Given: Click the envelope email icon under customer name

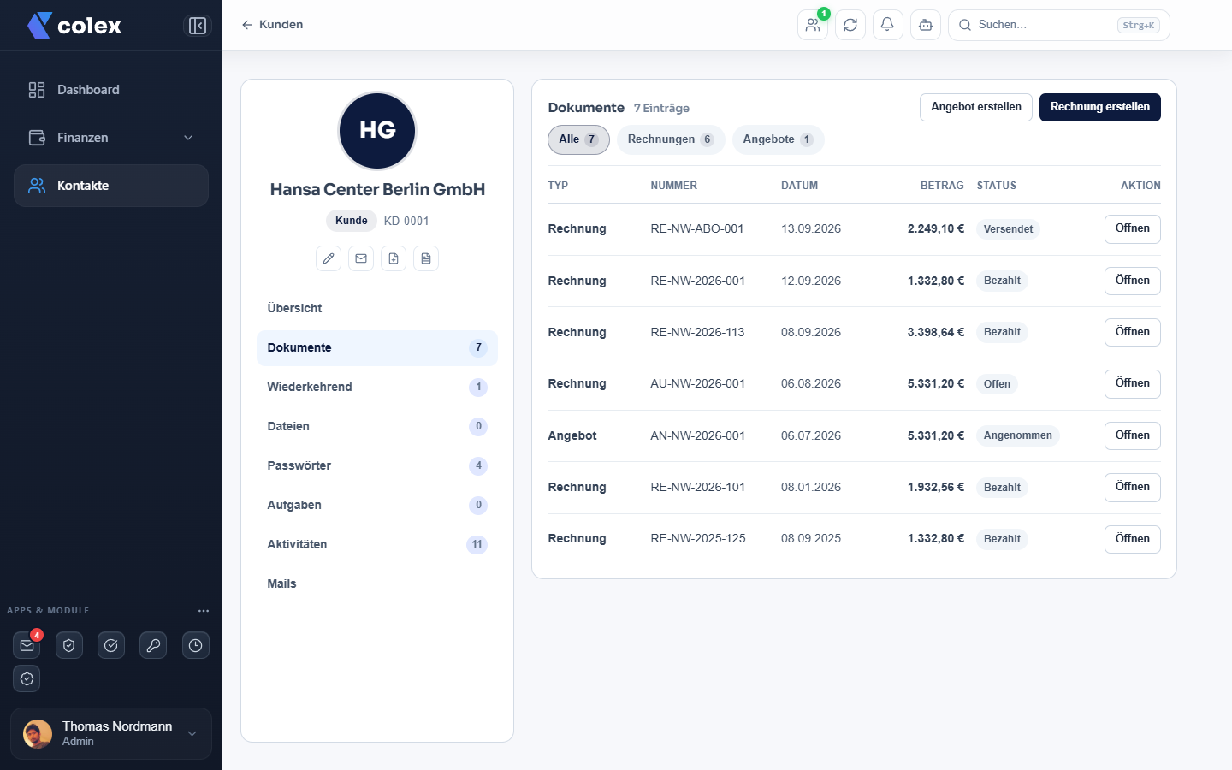Looking at the screenshot, I should coord(361,258).
